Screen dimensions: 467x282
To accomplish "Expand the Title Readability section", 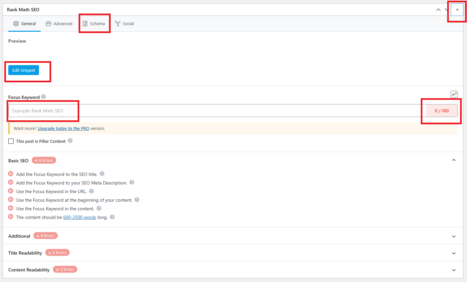I will [x=453, y=253].
